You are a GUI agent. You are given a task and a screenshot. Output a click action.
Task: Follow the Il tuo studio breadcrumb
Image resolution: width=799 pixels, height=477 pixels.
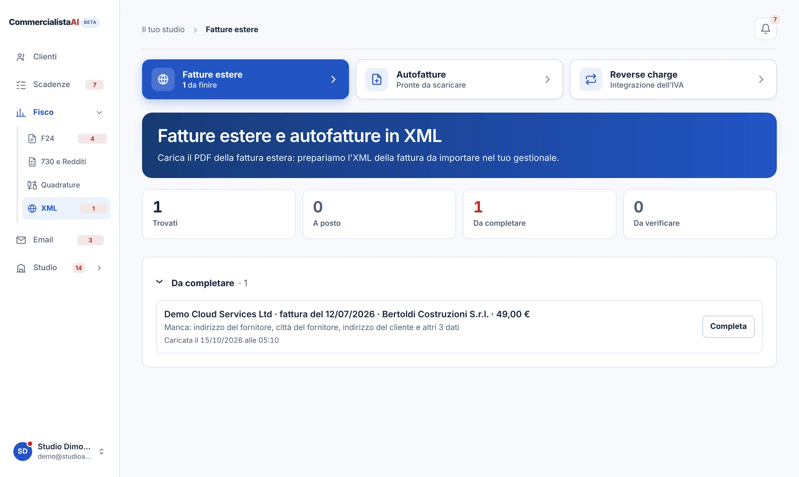tap(163, 30)
